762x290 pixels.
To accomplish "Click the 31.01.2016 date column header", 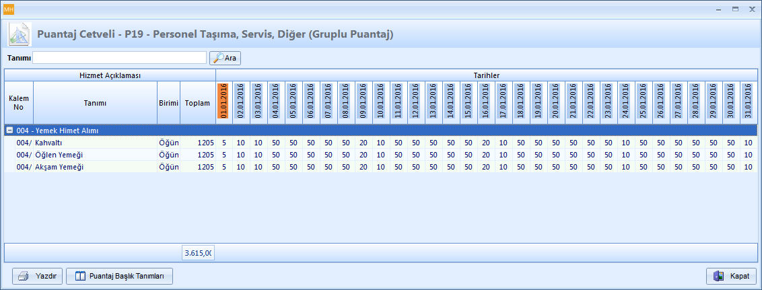I will click(x=749, y=102).
